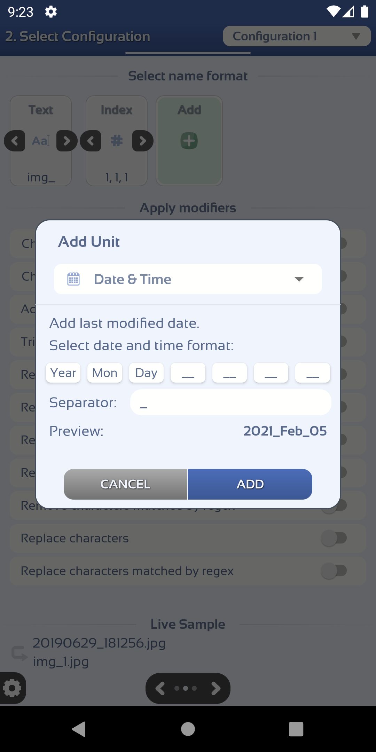Select the Mon date format slot
Image resolution: width=376 pixels, height=752 pixels.
105,373
